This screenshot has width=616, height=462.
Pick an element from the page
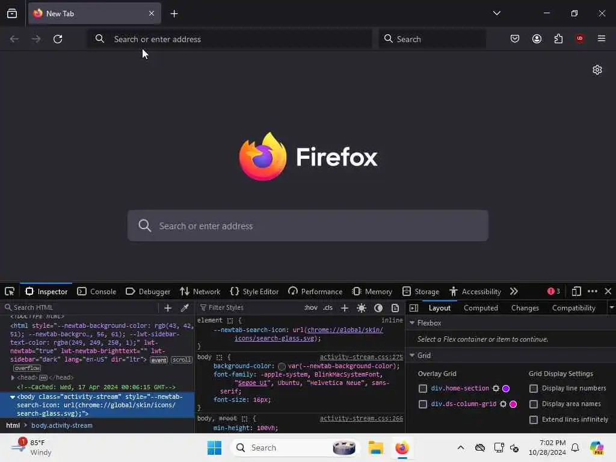coord(10,292)
